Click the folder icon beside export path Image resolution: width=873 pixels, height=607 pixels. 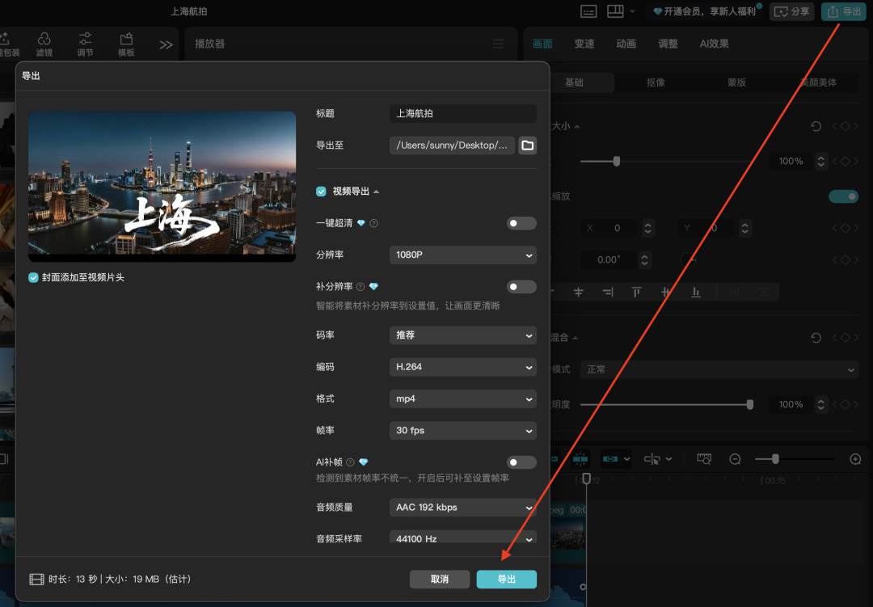528,145
